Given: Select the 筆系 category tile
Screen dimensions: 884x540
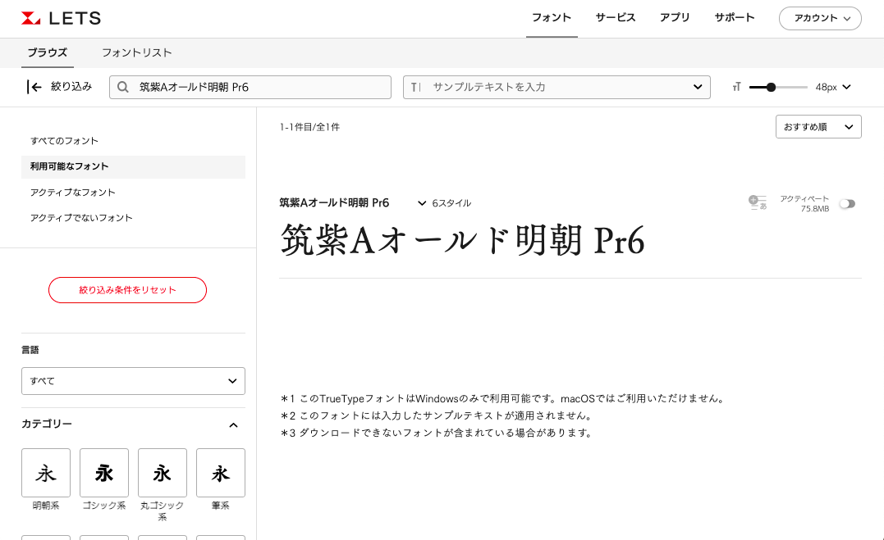Looking at the screenshot, I should (221, 473).
